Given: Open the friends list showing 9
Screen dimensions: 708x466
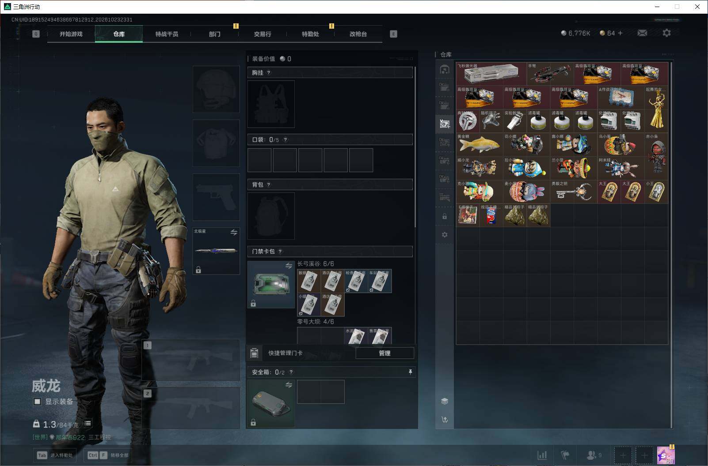Looking at the screenshot, I should click(x=594, y=455).
